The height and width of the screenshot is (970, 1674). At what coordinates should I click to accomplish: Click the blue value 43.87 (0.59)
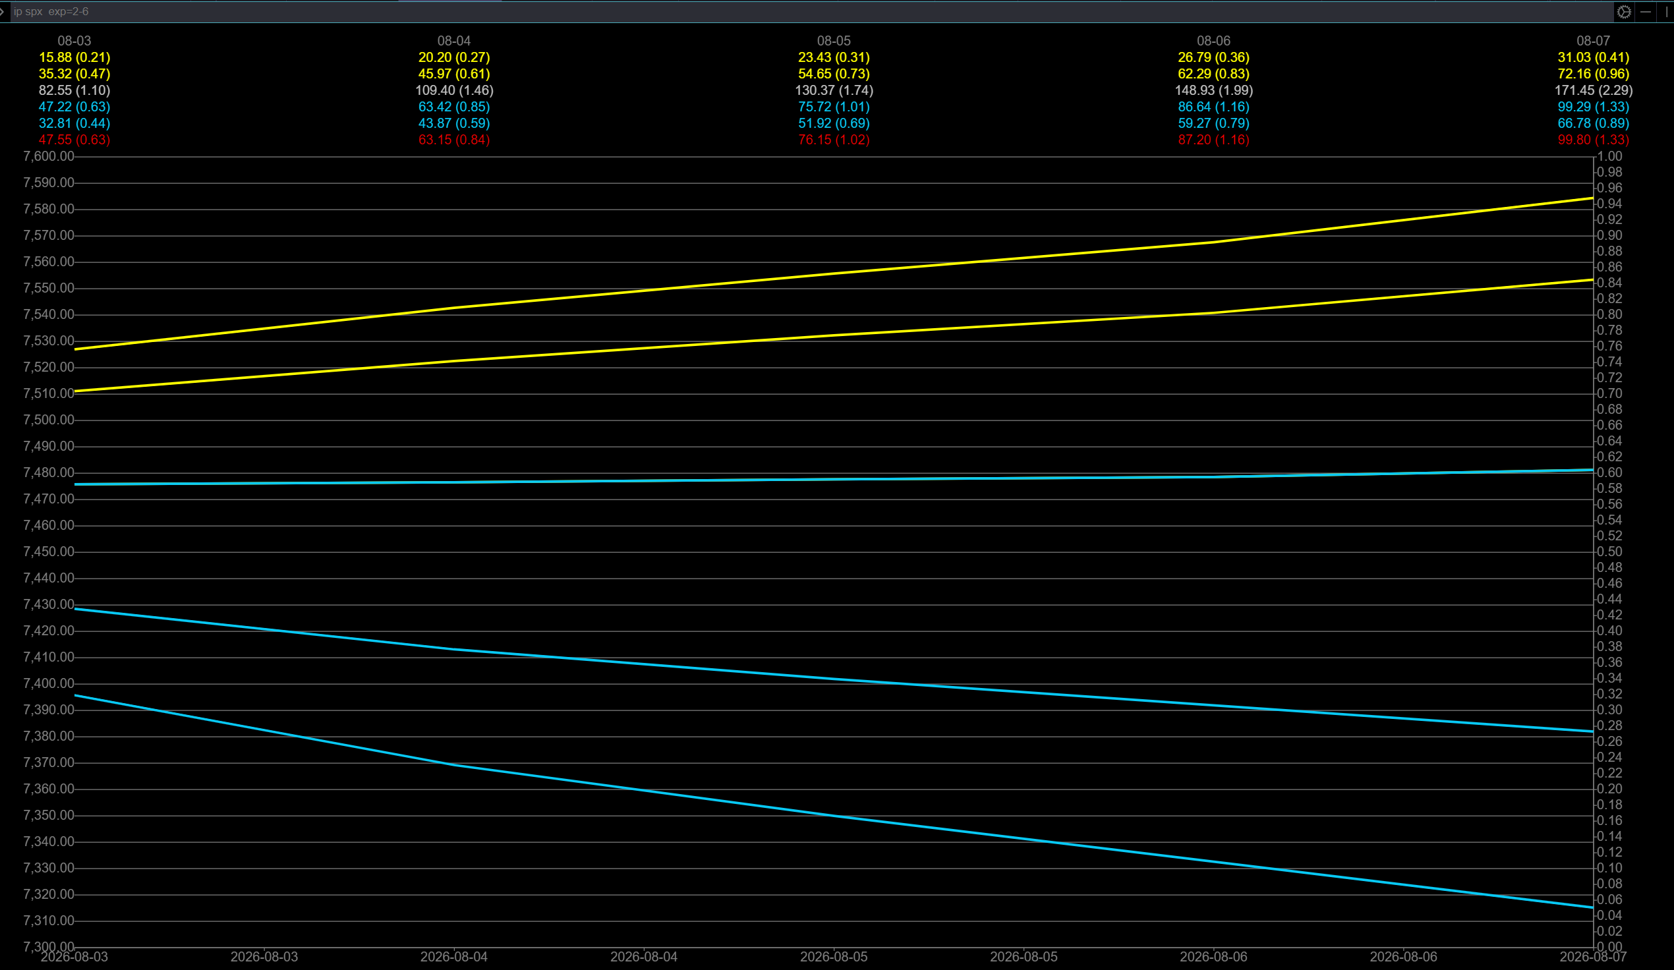tap(454, 124)
